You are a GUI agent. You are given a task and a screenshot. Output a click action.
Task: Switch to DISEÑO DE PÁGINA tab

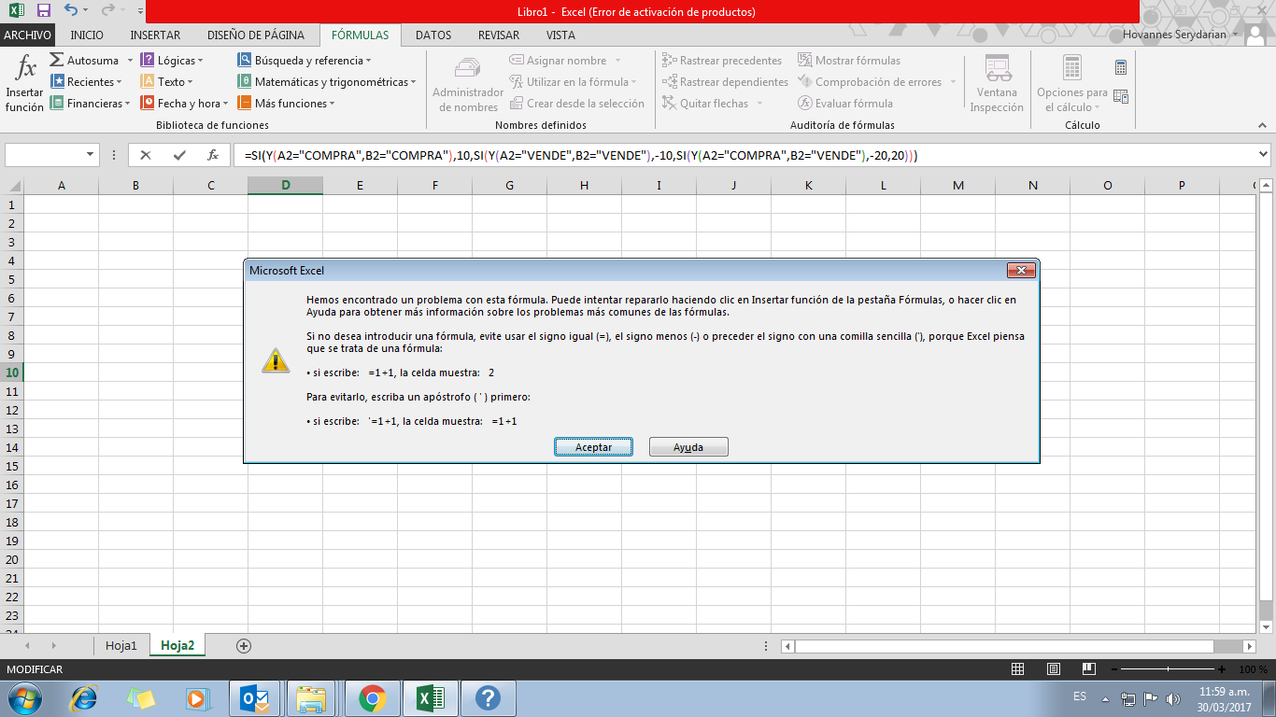click(255, 35)
